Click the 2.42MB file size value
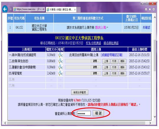Viewport: 159px width, 129px height. 51,73
